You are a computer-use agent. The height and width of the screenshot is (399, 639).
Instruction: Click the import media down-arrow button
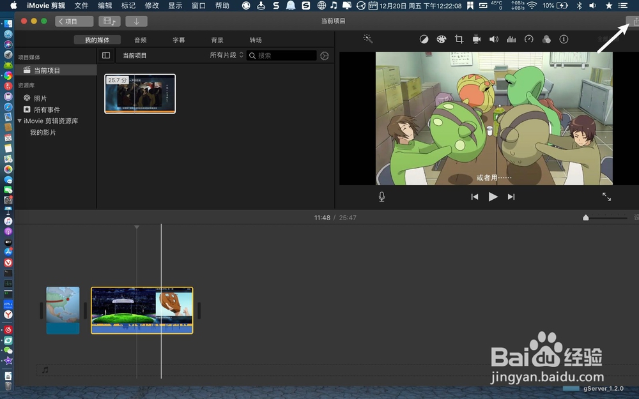[137, 21]
